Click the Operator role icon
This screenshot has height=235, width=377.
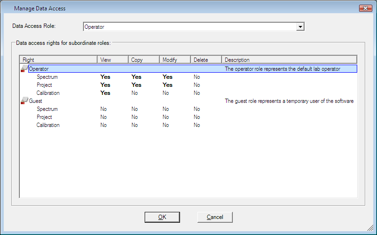tap(24, 69)
